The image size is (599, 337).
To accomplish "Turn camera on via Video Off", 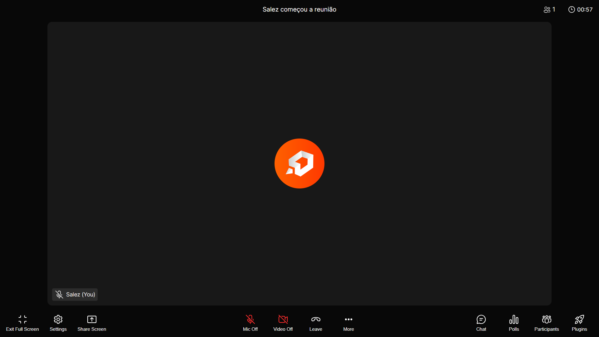I will tap(283, 323).
